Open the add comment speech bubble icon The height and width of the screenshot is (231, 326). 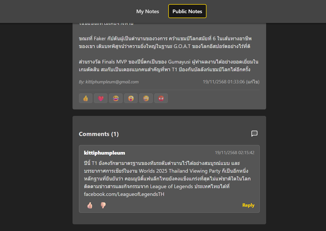point(255,133)
